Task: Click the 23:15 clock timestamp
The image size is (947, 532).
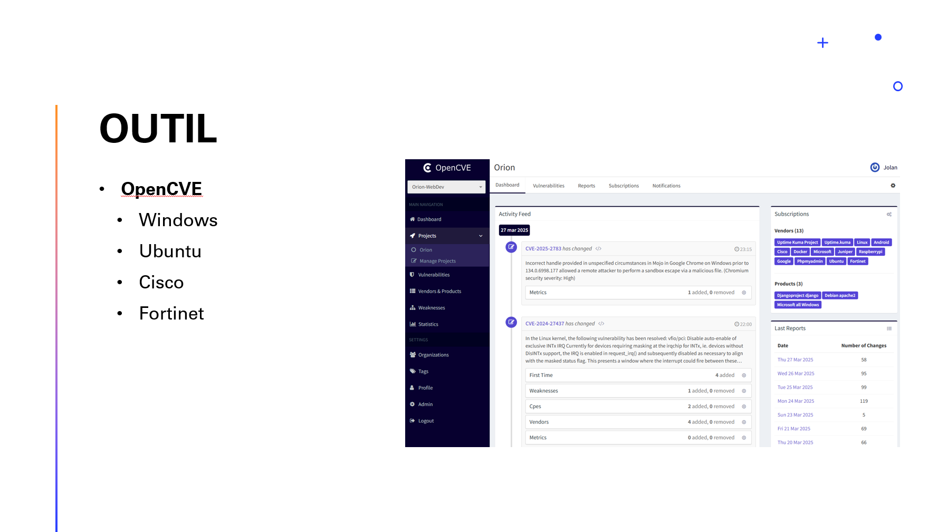Action: click(743, 249)
